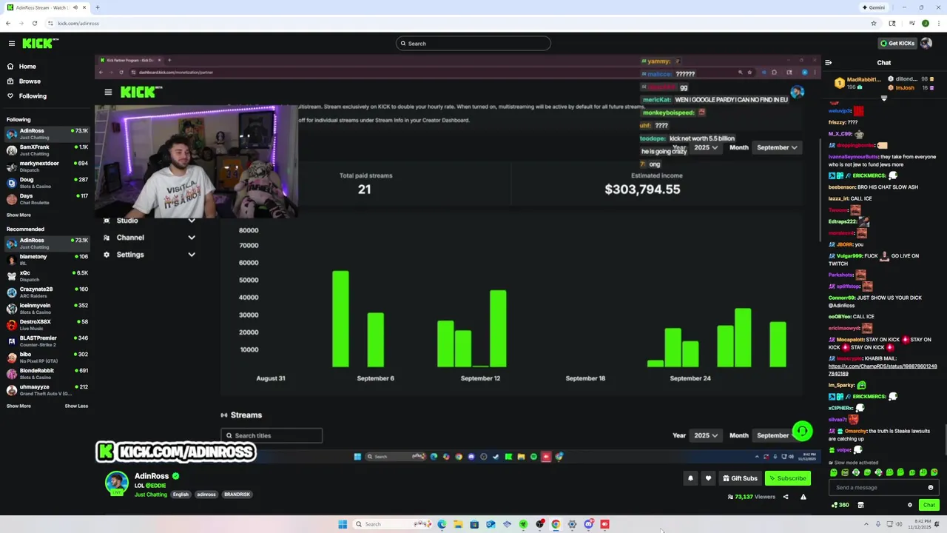Report stream with warning triangle icon

click(803, 497)
